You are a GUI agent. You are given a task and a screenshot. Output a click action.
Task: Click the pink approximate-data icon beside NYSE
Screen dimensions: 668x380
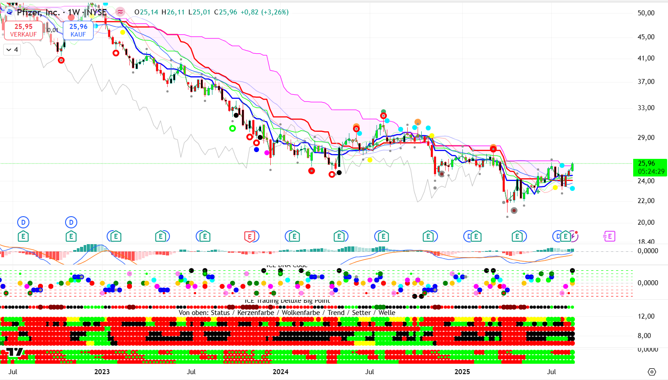point(120,12)
